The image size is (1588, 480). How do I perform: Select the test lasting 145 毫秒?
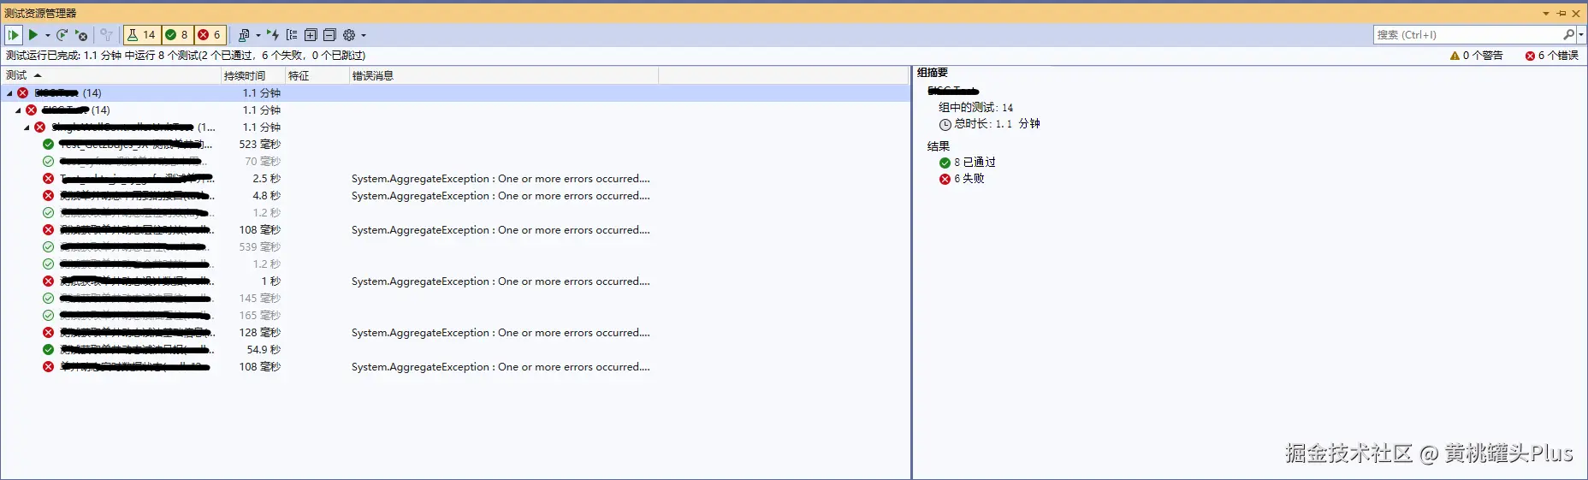pyautogui.click(x=455, y=299)
